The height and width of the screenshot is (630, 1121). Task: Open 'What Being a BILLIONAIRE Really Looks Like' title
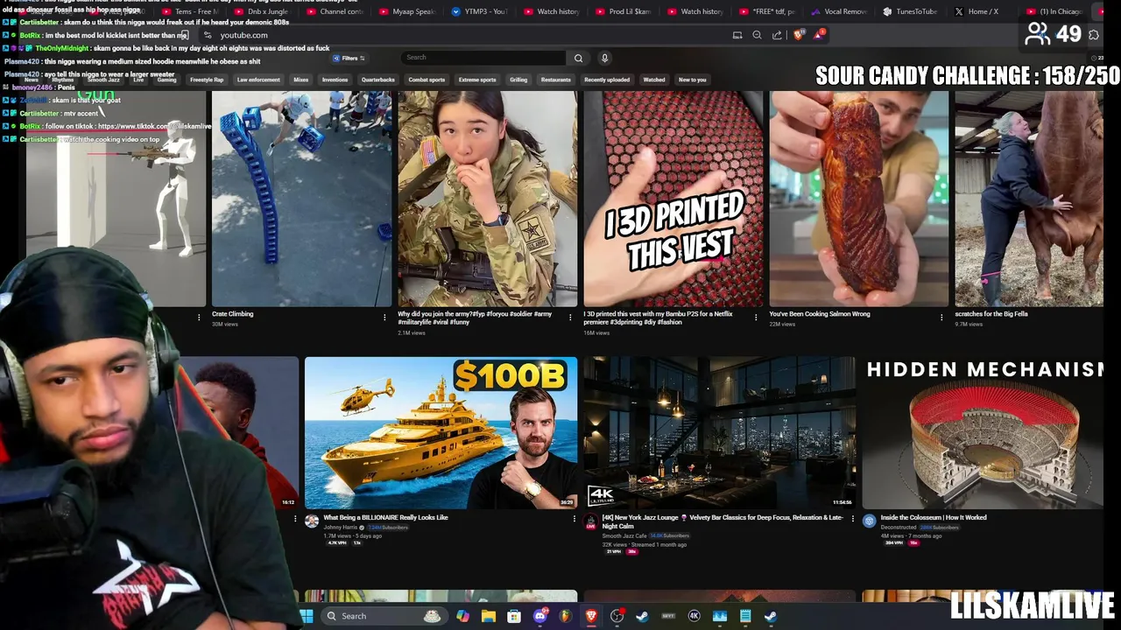(385, 518)
